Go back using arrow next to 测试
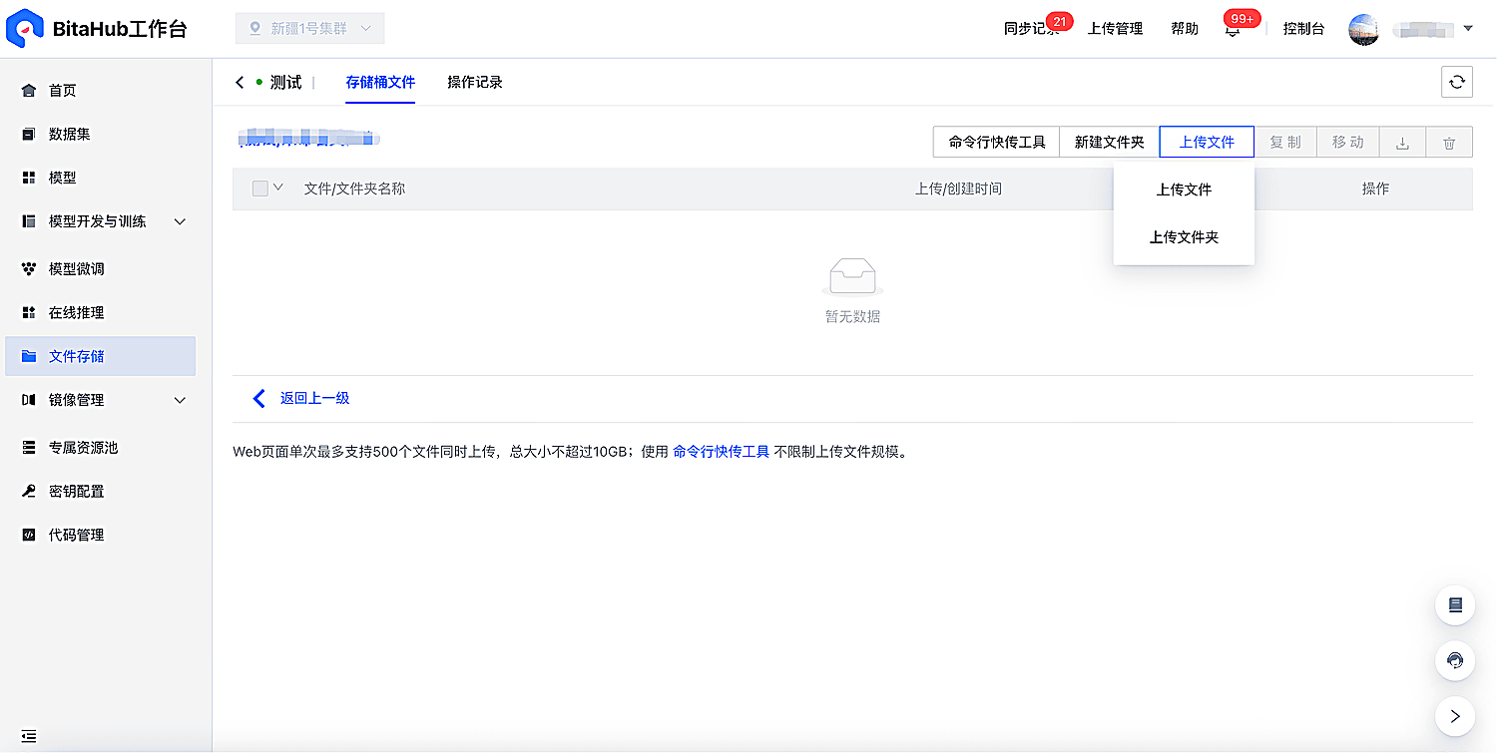The width and height of the screenshot is (1497, 753). click(240, 83)
